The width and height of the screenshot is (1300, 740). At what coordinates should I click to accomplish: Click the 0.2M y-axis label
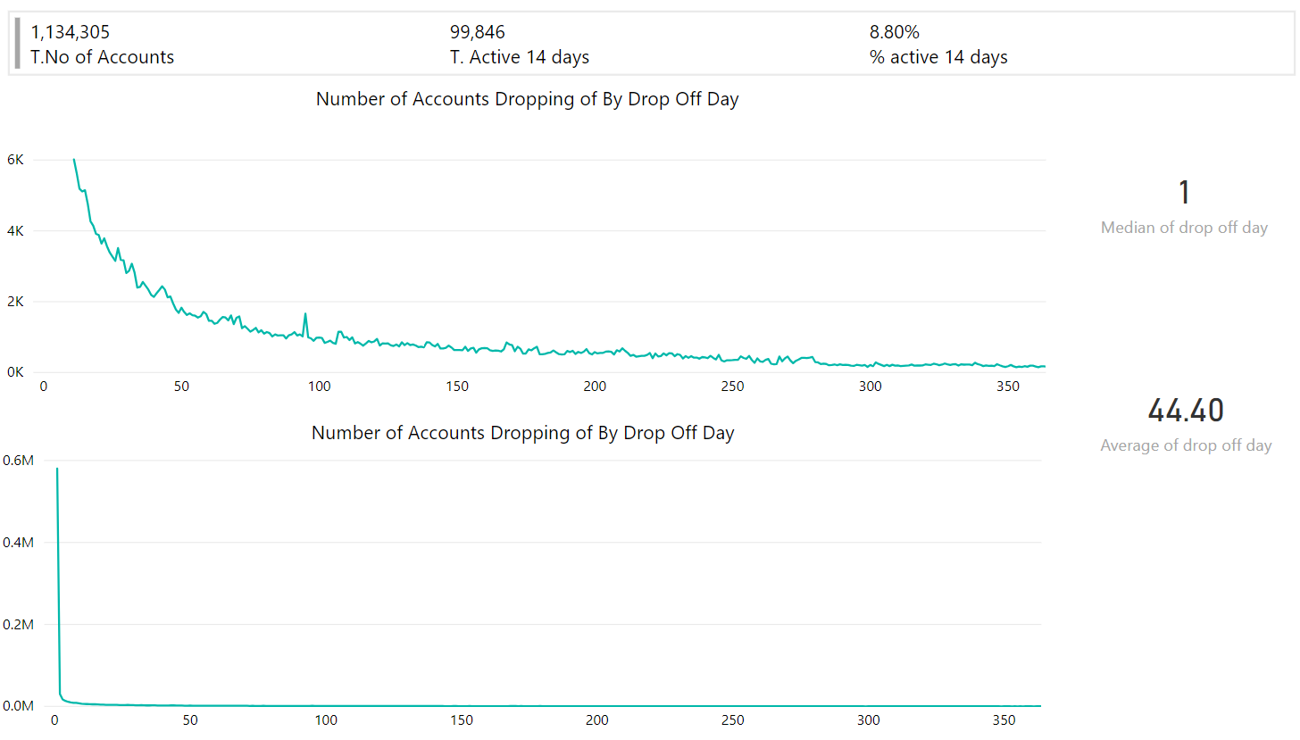[18, 624]
